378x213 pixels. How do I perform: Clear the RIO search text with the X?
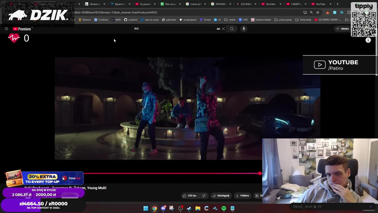point(223,29)
